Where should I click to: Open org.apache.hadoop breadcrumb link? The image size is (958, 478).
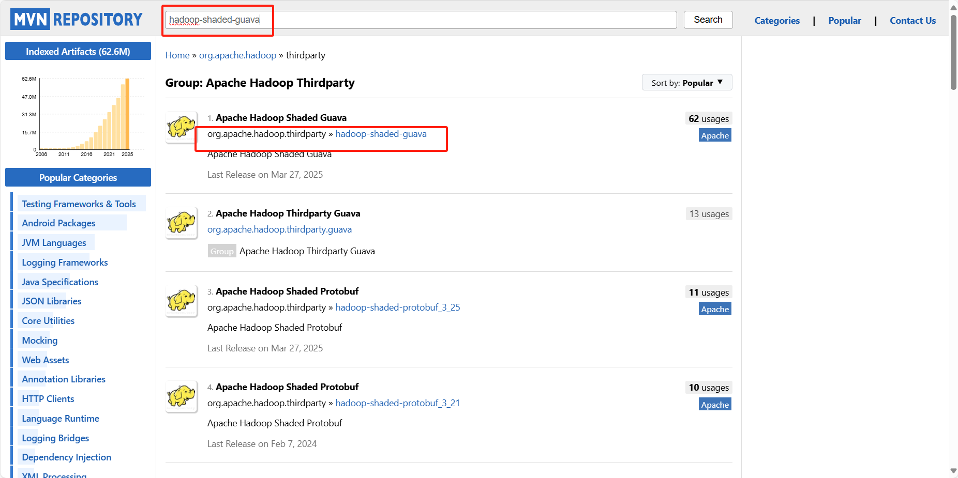(237, 55)
